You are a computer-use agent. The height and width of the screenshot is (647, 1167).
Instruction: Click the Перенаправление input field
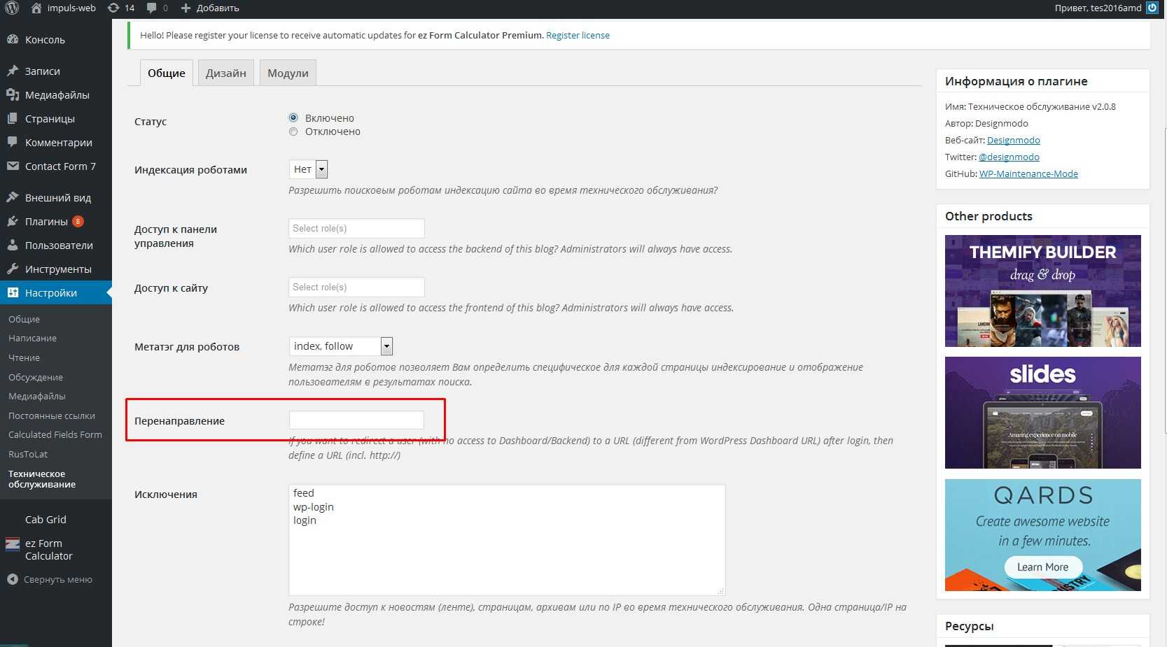356,420
